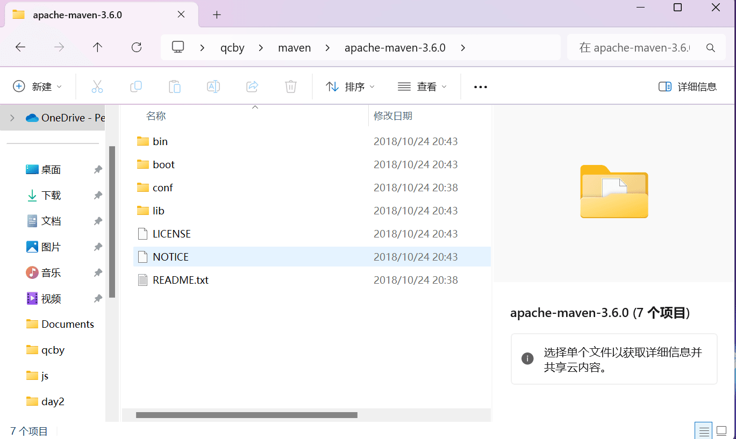Click the LICENSE file name
Screen dimensions: 736x439
172,234
